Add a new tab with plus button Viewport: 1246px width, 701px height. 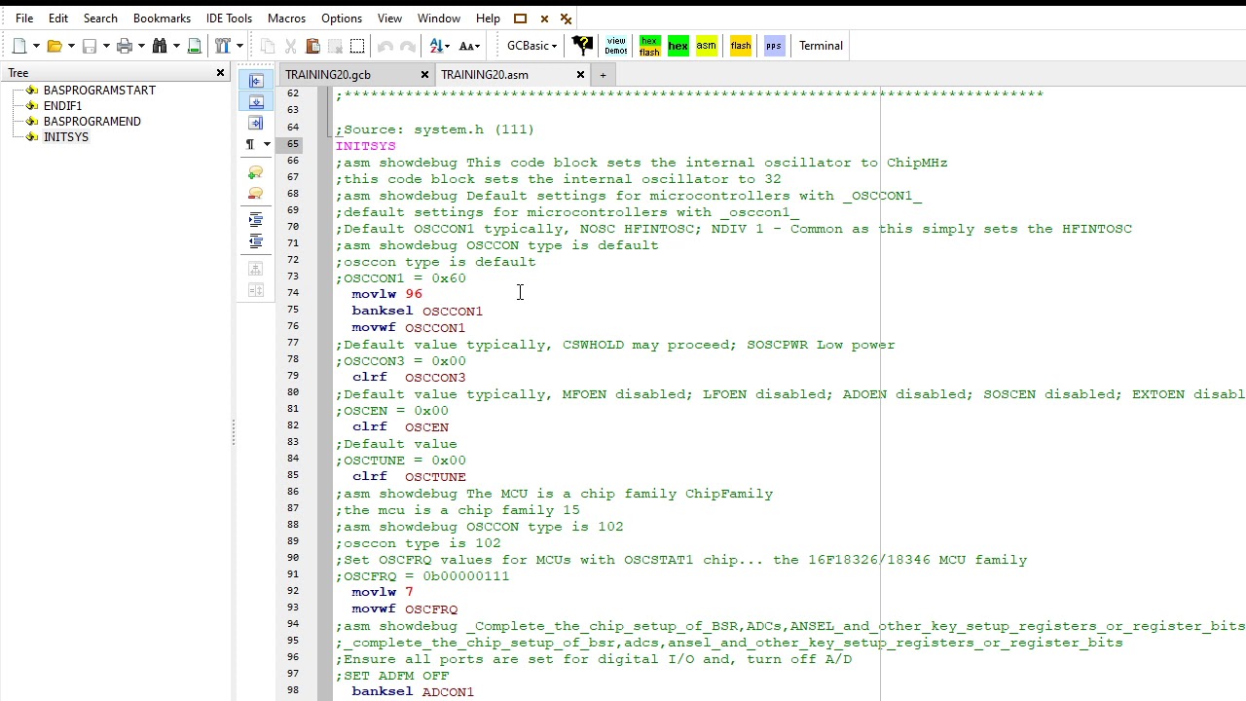coord(603,75)
